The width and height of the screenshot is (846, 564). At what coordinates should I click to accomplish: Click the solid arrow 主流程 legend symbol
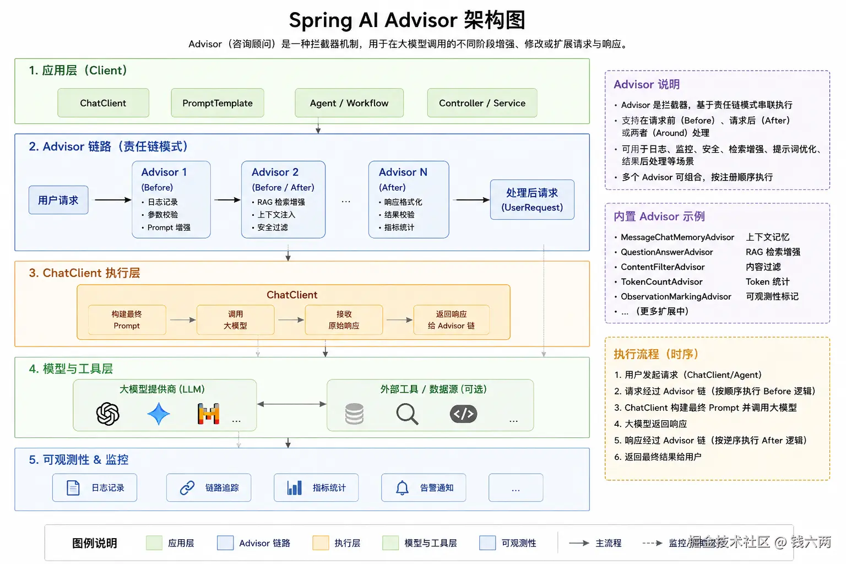coord(579,543)
